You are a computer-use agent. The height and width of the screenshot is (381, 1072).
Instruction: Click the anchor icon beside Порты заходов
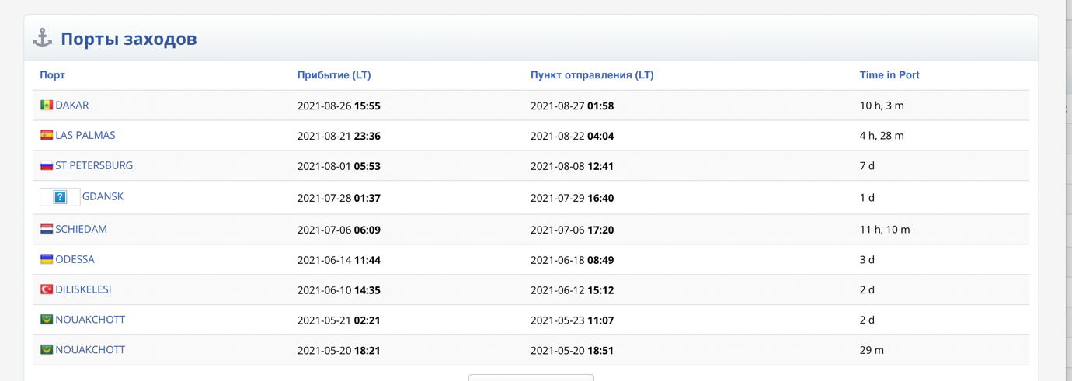(x=43, y=38)
